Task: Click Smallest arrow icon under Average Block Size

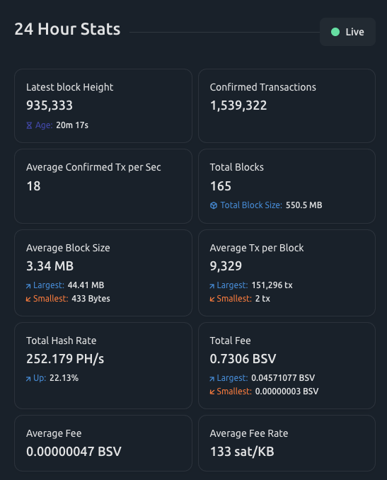Action: [28, 299]
